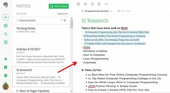Open more actions ellipsis menu
Screen dimensions: 170x93
point(106,4)
